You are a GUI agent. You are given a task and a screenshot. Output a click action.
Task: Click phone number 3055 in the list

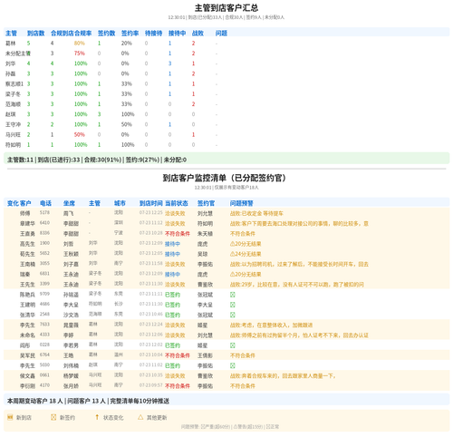(44, 264)
